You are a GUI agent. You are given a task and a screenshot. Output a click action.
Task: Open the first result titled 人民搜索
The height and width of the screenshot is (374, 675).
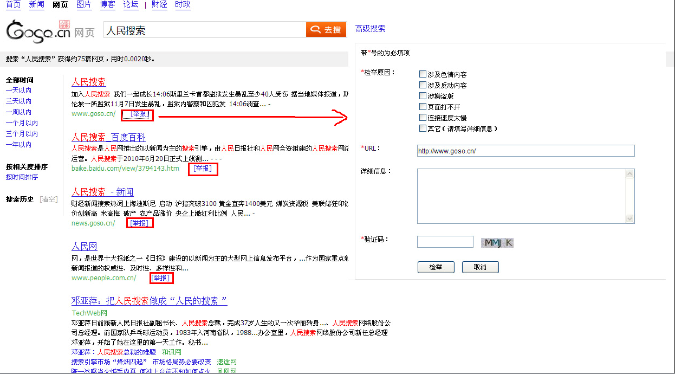point(88,82)
